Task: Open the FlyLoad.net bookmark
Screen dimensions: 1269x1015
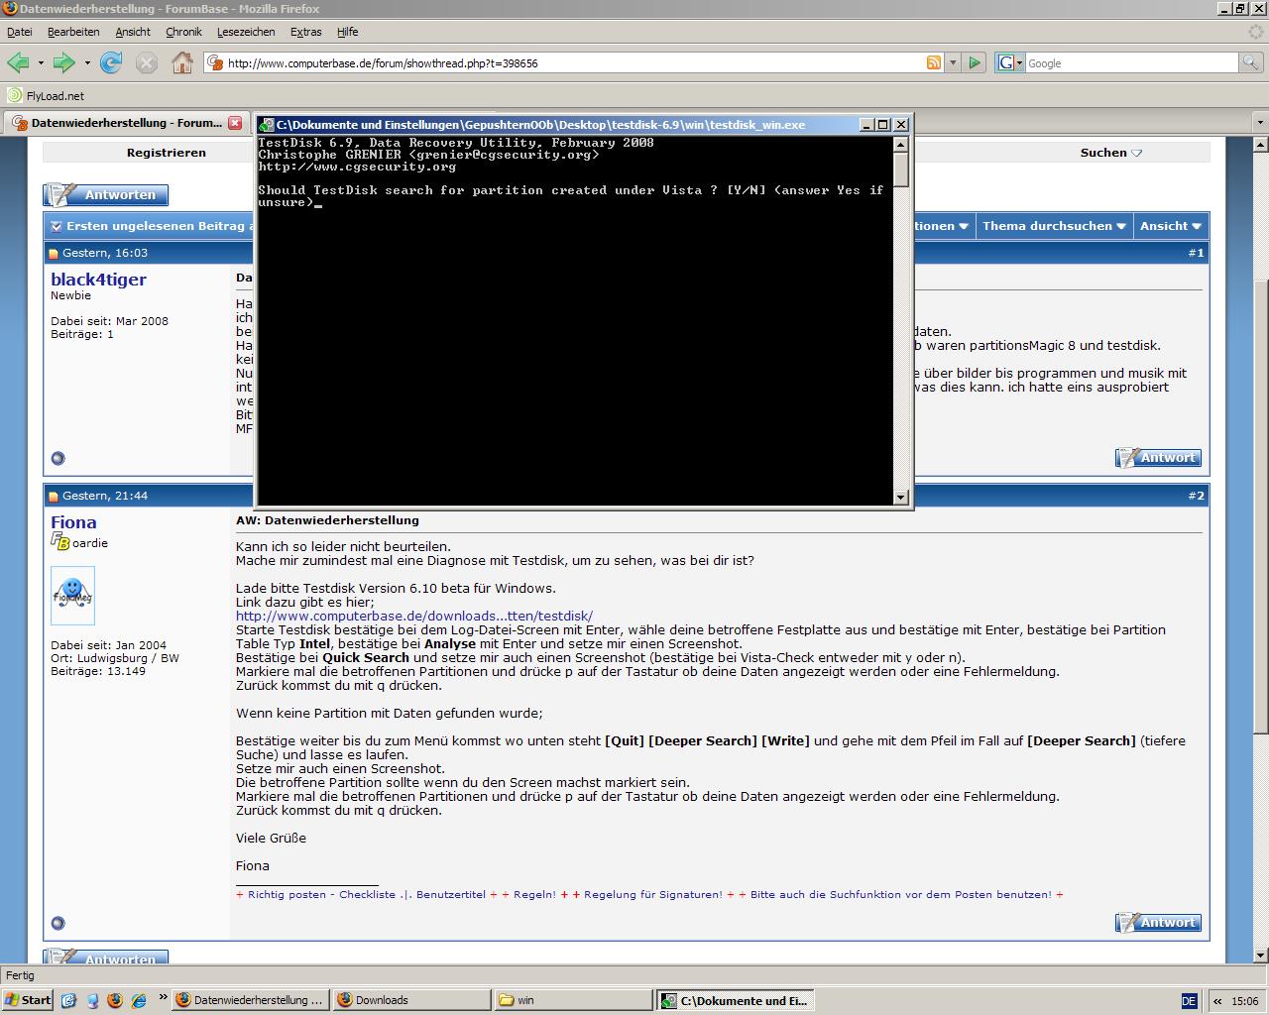Action: coord(46,96)
